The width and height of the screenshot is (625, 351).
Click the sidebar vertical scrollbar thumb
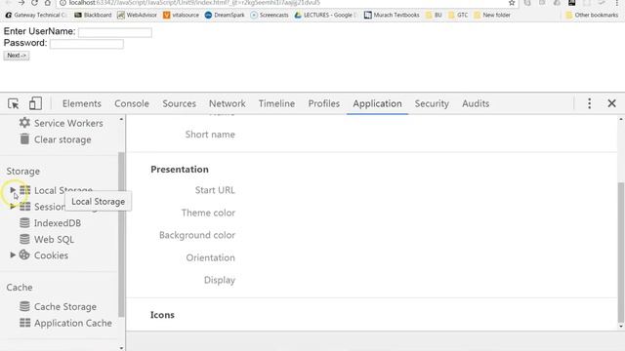[121, 234]
